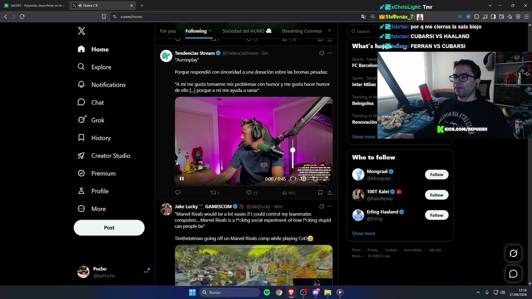Open the browser hamburger menu
Viewport: 532px width, 299px height.
526,17
